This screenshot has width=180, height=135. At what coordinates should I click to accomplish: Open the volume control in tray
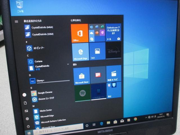152,117
